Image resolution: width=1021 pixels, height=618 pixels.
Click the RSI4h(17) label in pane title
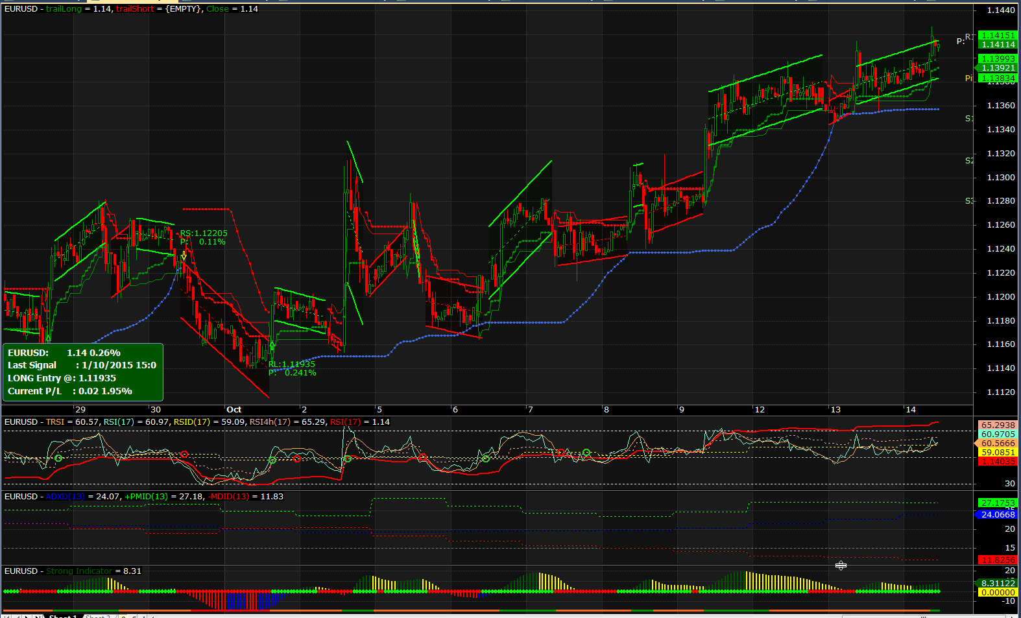269,422
